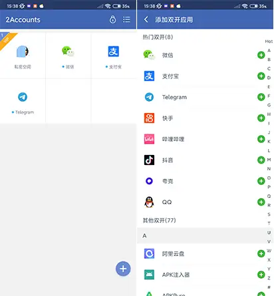274x296 pixels.
Task: Add 抖音 with its green plus button
Action: pos(261,160)
